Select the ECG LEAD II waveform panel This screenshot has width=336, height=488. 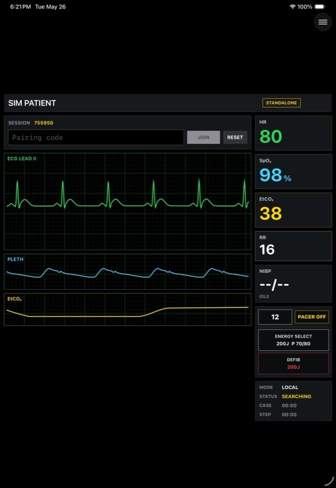[x=127, y=201]
